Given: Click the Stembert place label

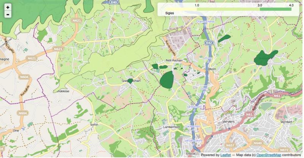Looking at the screenshot, I should pos(285,122).
